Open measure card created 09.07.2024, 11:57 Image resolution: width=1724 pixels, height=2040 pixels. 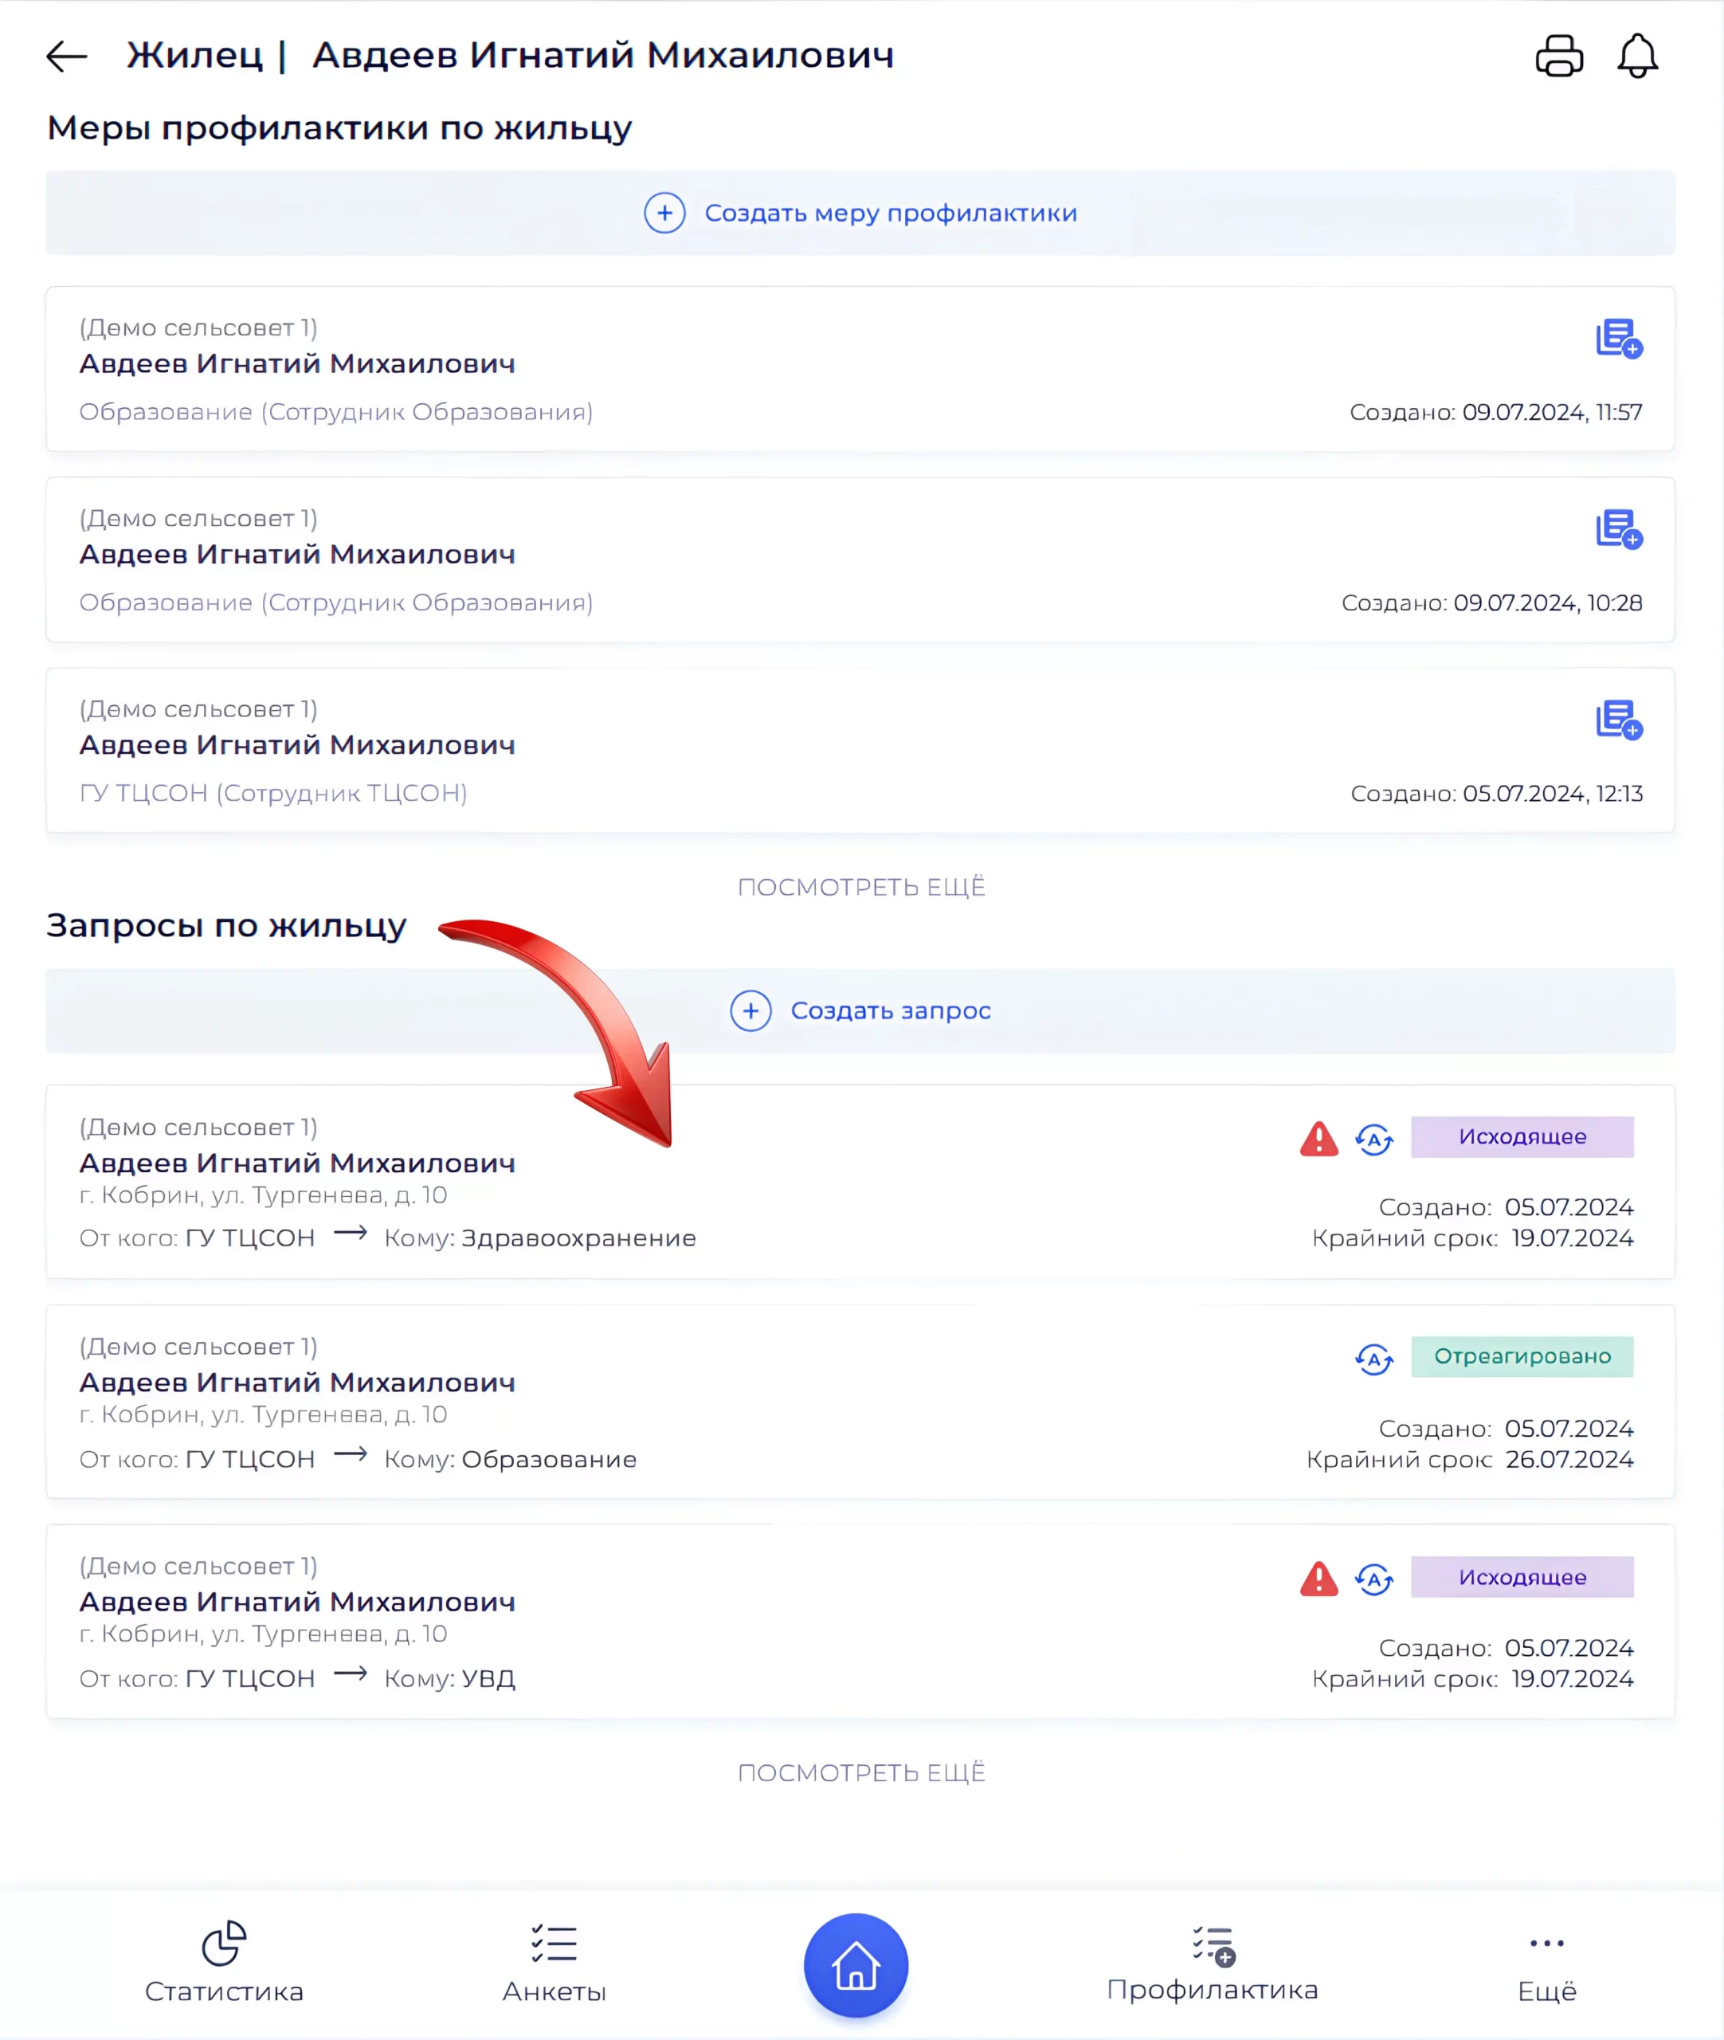point(860,368)
